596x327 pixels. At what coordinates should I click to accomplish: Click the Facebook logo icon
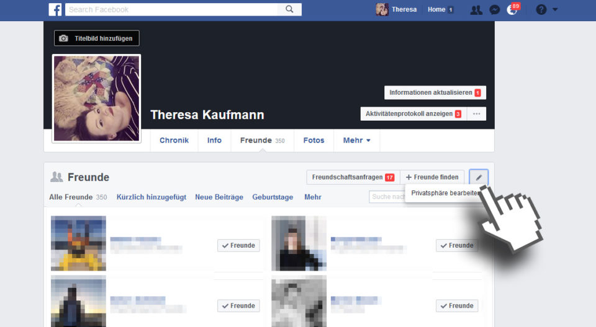pos(55,9)
